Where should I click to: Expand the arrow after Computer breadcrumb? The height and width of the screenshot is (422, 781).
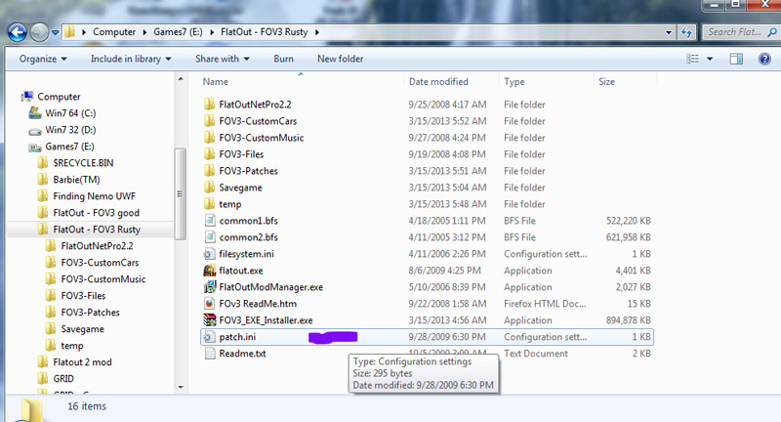(144, 32)
